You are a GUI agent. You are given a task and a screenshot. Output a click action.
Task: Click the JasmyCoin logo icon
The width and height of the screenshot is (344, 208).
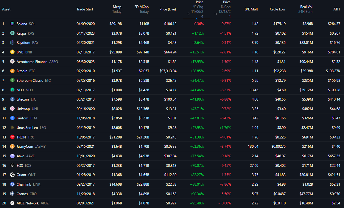coord(12,147)
